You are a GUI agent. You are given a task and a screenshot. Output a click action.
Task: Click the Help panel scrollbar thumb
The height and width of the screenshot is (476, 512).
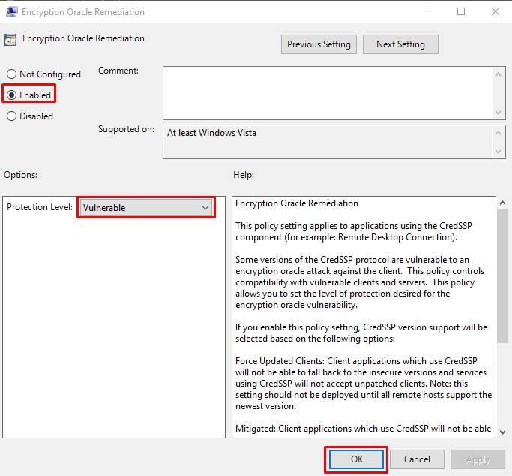(x=502, y=274)
